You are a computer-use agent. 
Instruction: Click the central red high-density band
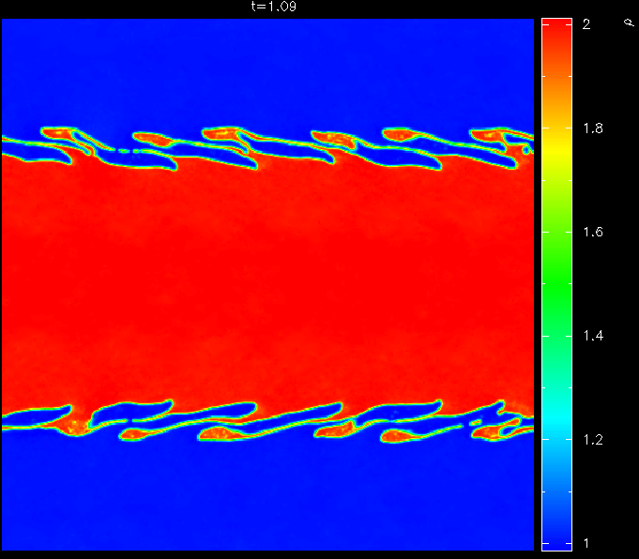[267, 281]
